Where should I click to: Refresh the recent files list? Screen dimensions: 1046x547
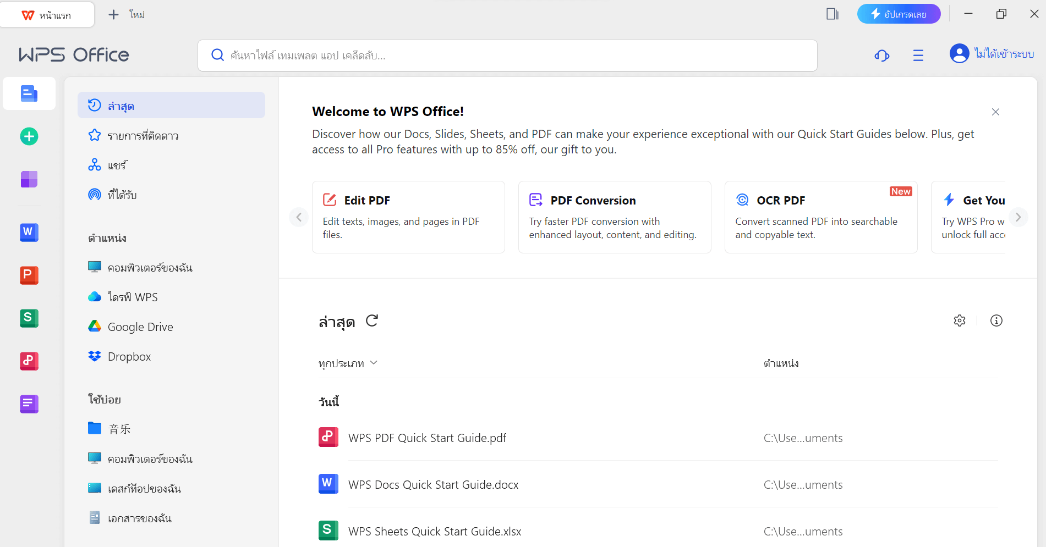tap(372, 321)
